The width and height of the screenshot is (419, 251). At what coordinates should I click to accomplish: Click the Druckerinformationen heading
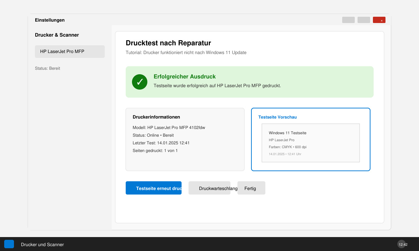(x=156, y=117)
